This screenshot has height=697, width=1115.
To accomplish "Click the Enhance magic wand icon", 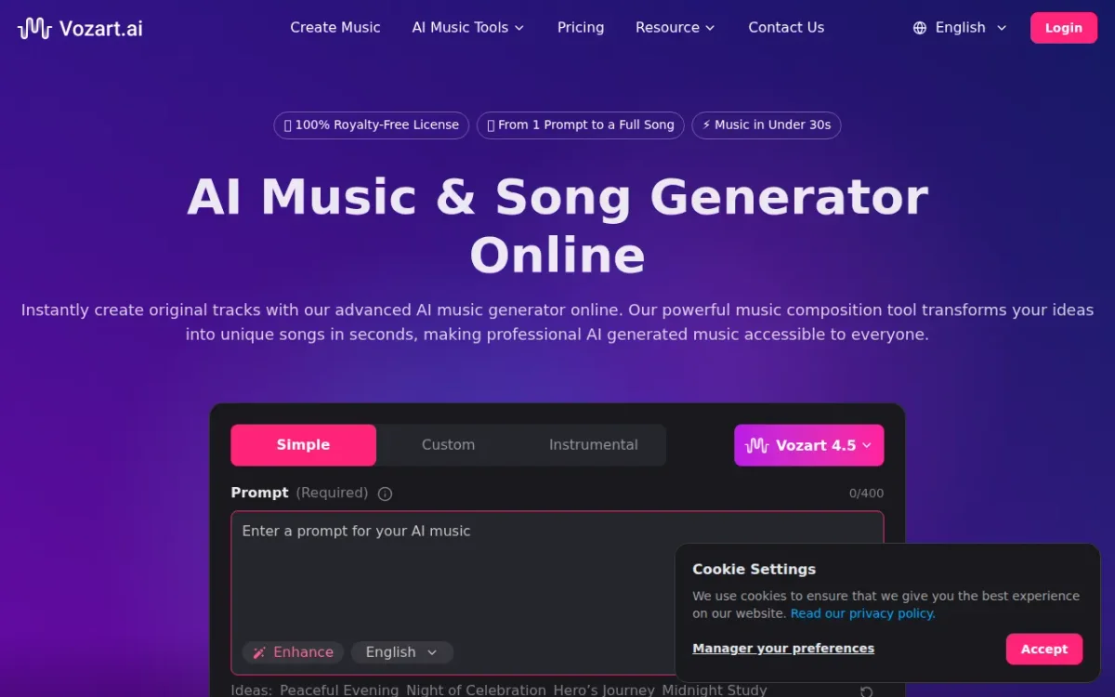I will tap(260, 652).
